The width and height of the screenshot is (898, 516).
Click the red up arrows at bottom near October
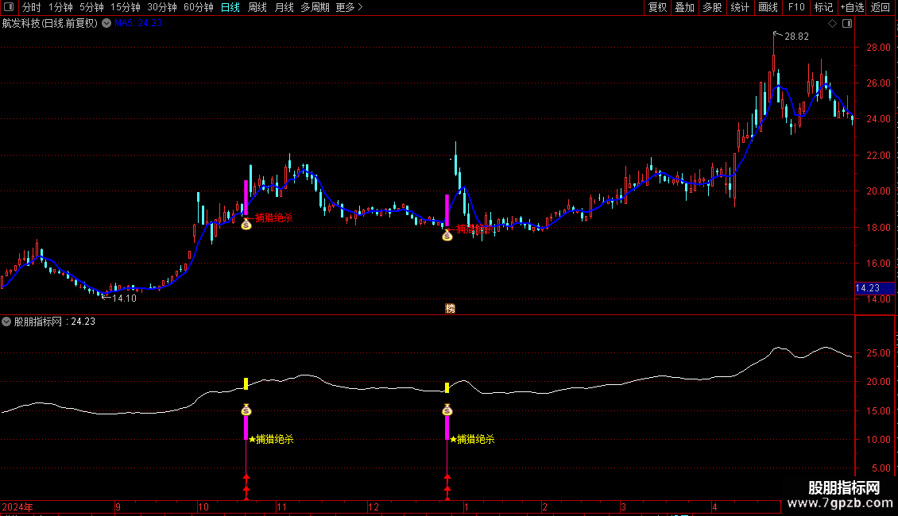click(x=246, y=486)
